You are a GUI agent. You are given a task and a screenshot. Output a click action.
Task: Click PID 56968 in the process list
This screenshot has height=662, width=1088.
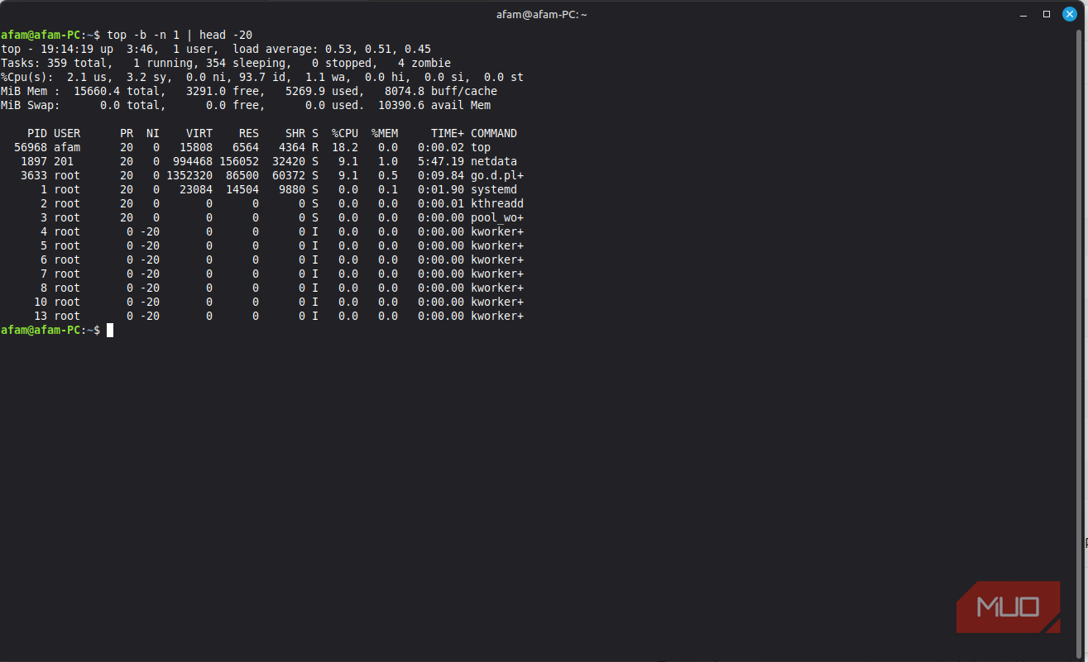click(31, 147)
